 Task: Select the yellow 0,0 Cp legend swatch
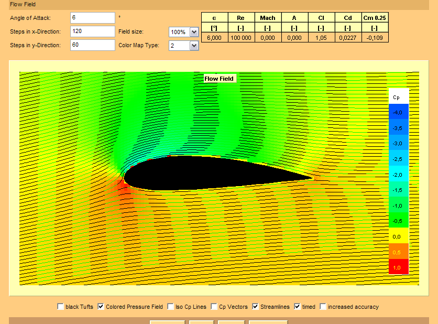pos(398,236)
